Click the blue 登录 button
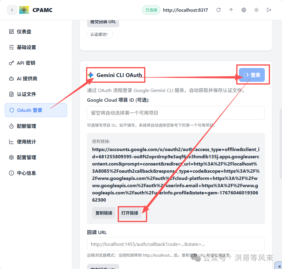 (253, 74)
